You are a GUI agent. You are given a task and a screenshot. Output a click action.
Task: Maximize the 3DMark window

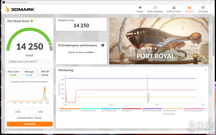click(204, 2)
